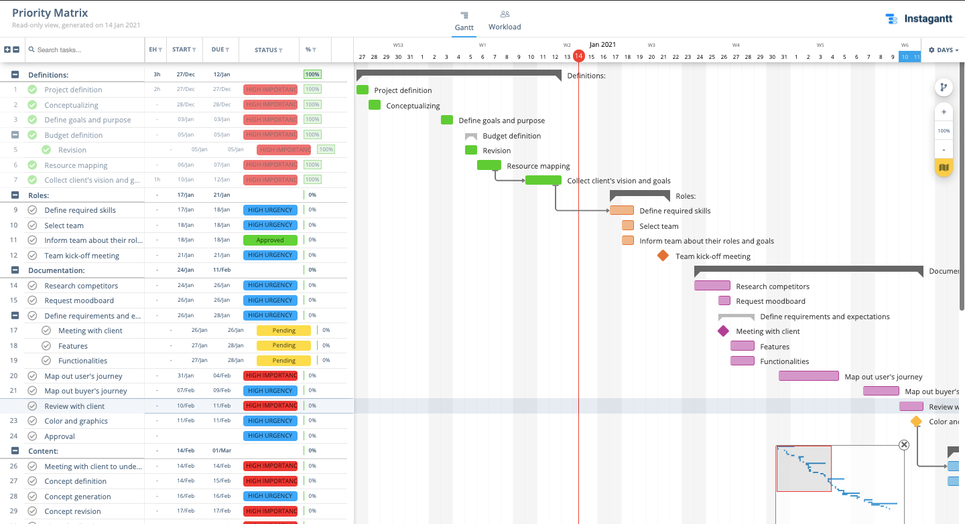965x524 pixels.
Task: Zoom in with the plus button
Action: pos(944,112)
